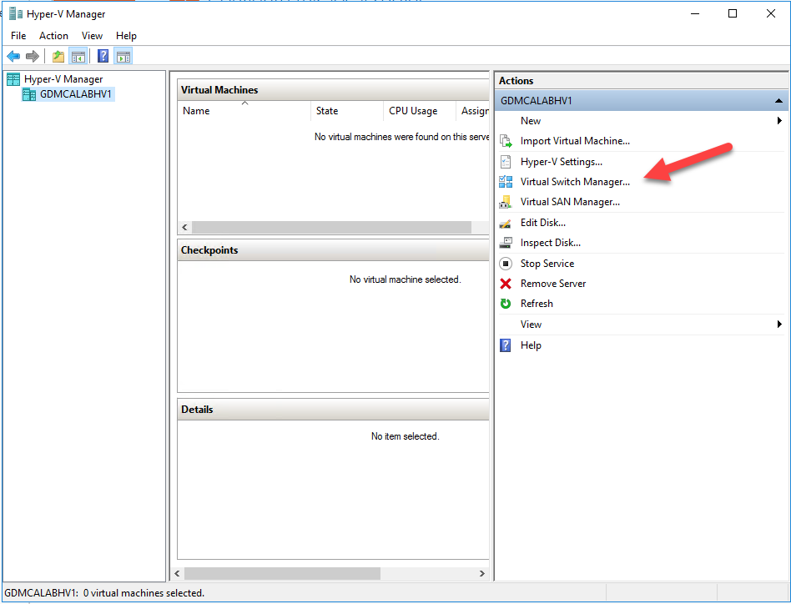Maximize the Hyper-V Manager window
This screenshot has height=604, width=791.
click(733, 14)
